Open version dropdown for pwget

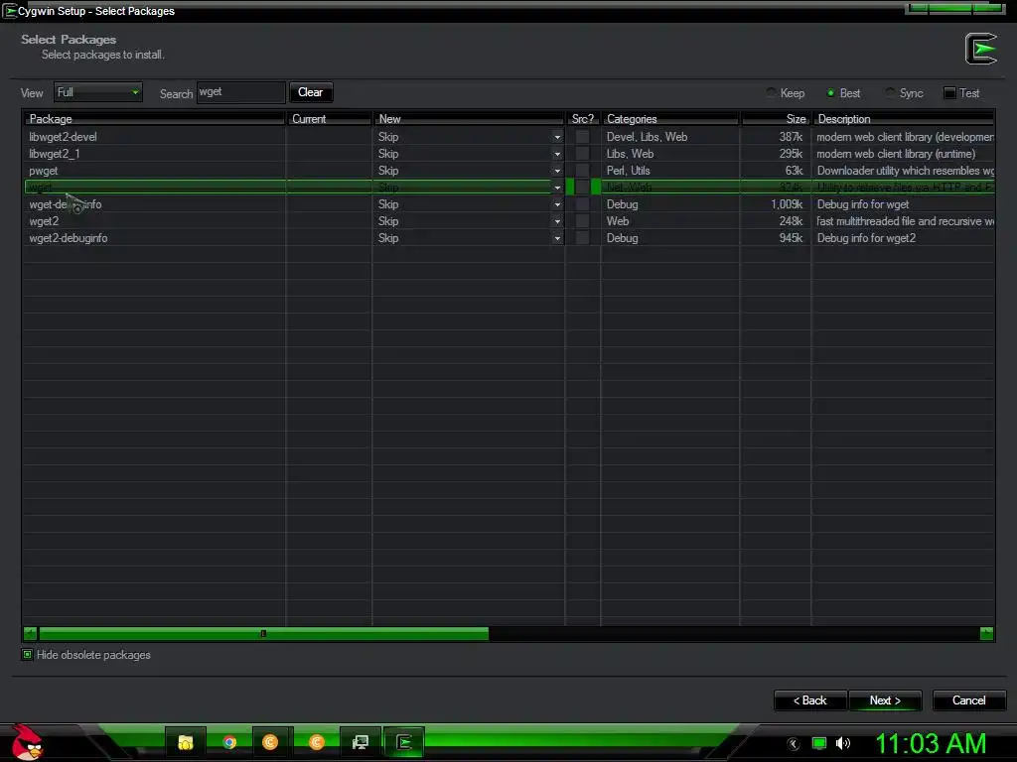pos(557,171)
